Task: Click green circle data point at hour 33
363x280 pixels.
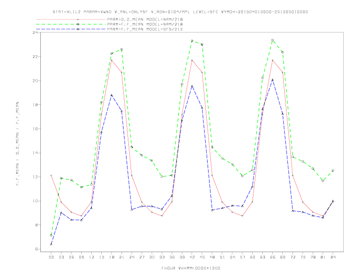Action: (x=162, y=177)
